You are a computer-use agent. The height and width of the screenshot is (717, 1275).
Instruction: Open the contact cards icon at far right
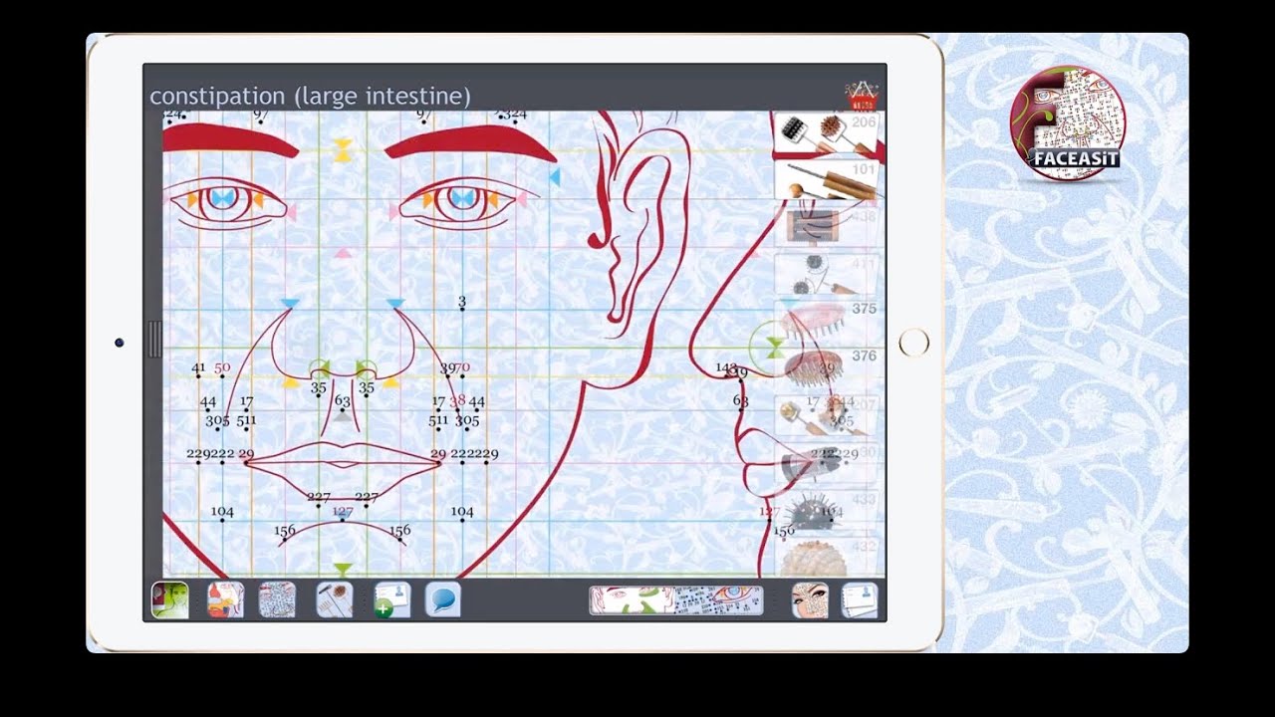click(860, 600)
